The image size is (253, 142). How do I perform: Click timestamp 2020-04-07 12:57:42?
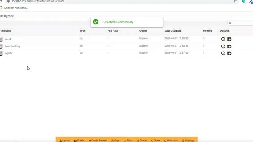(176, 52)
